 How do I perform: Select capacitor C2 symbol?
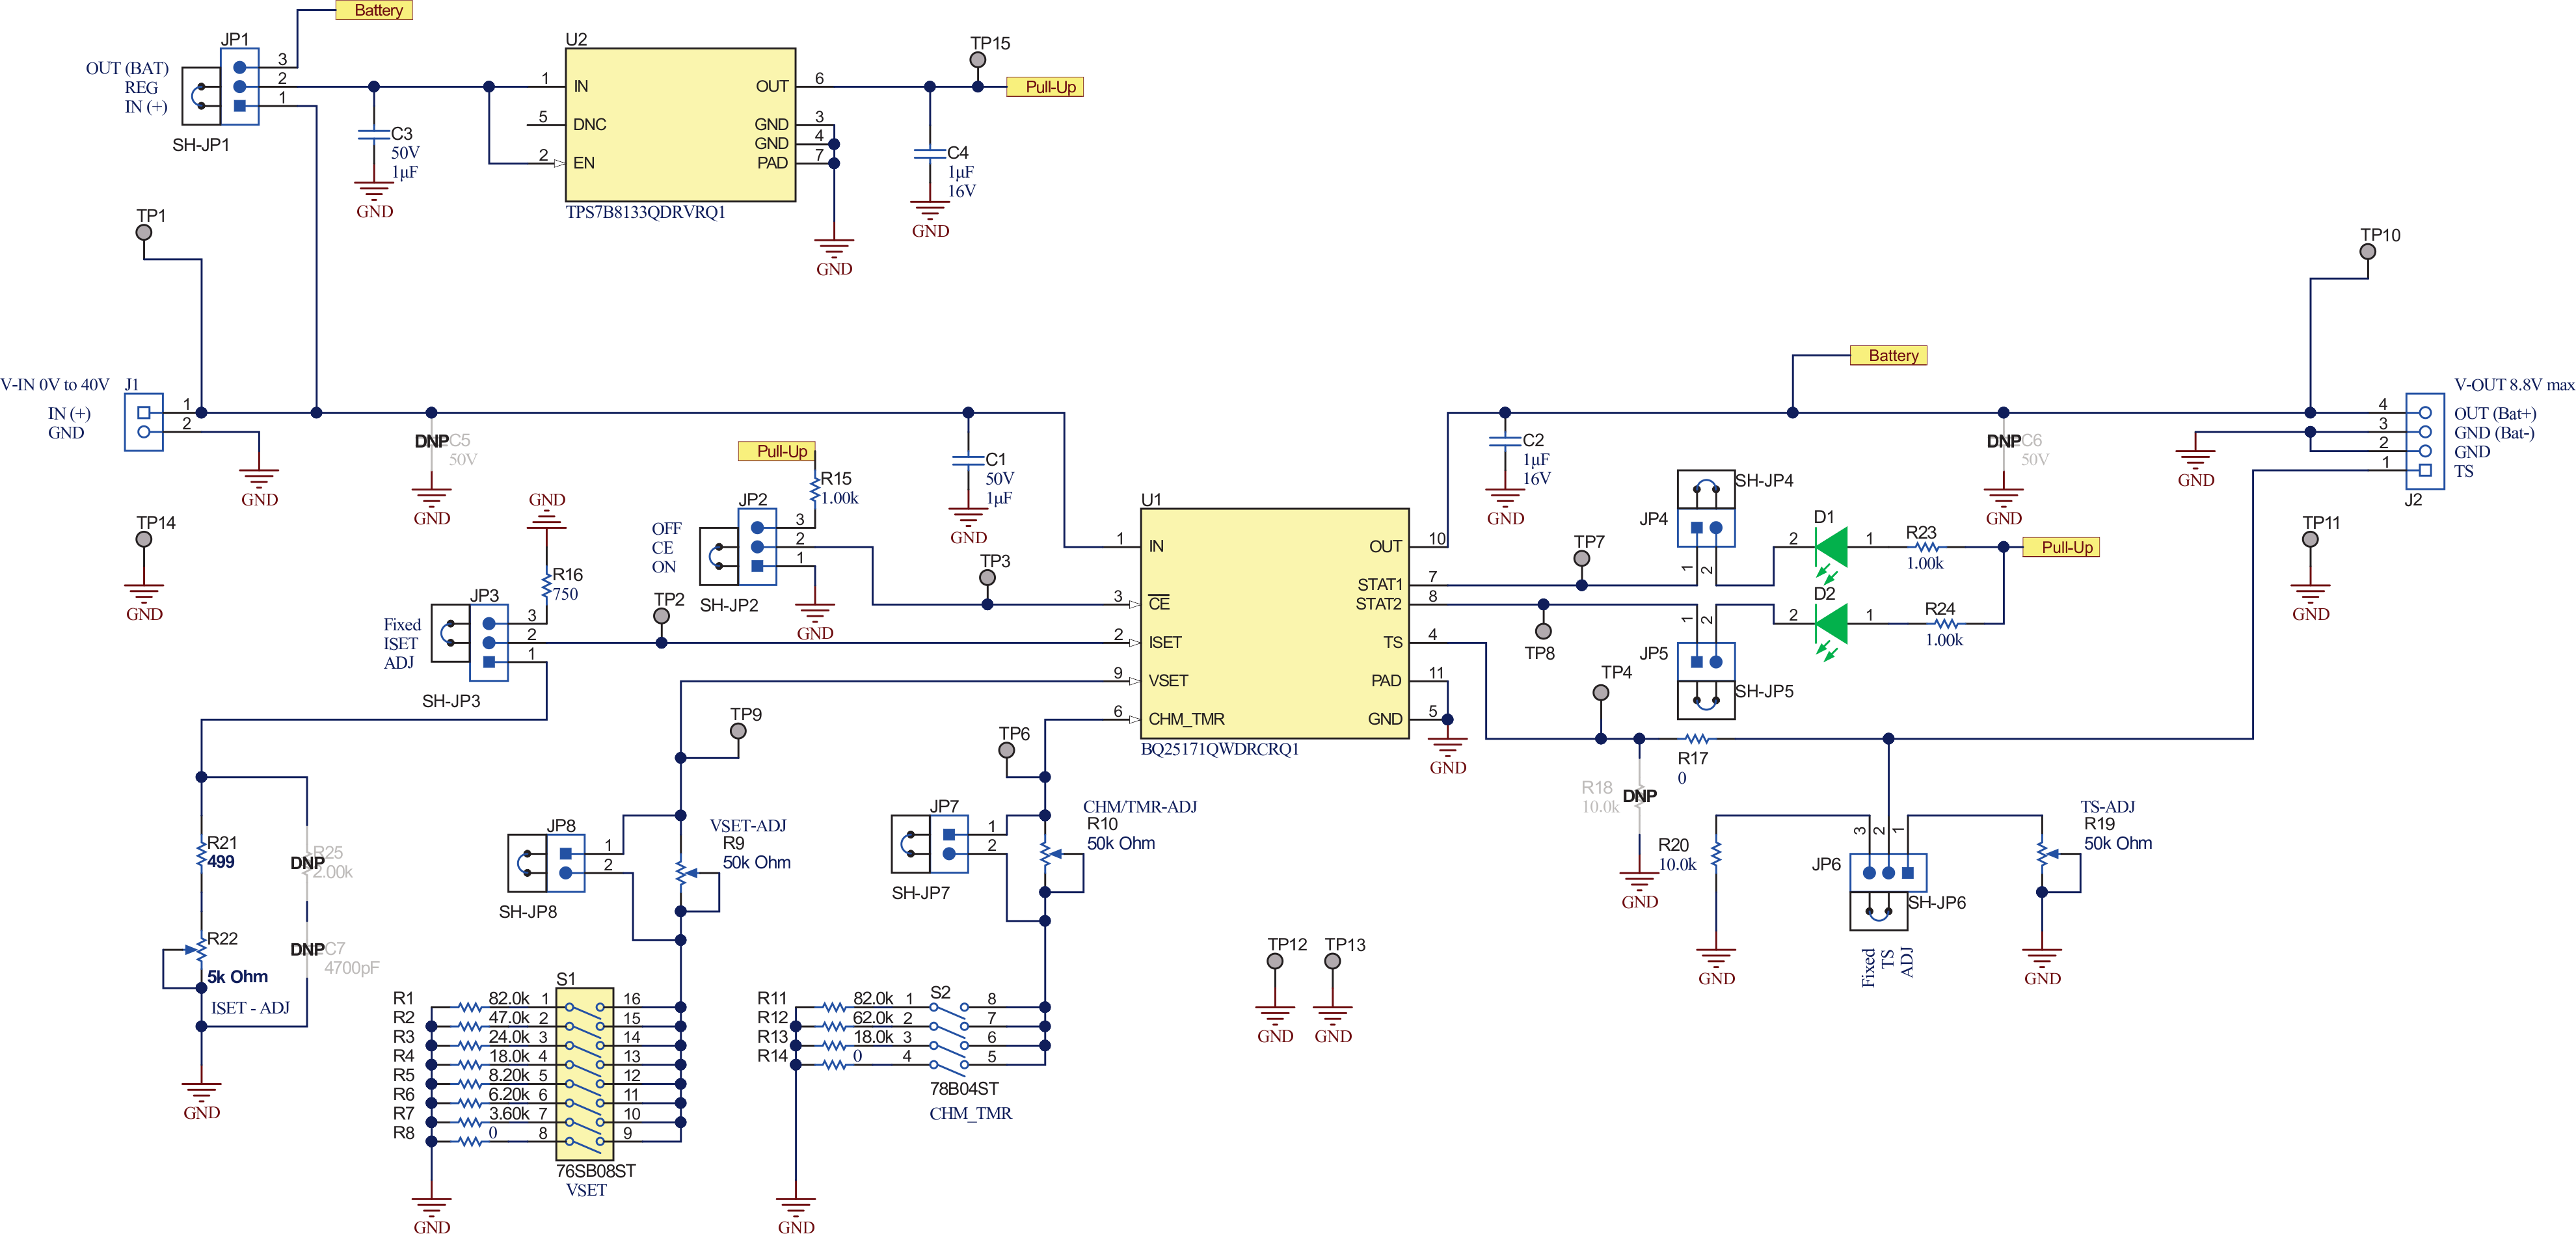(x=1505, y=441)
